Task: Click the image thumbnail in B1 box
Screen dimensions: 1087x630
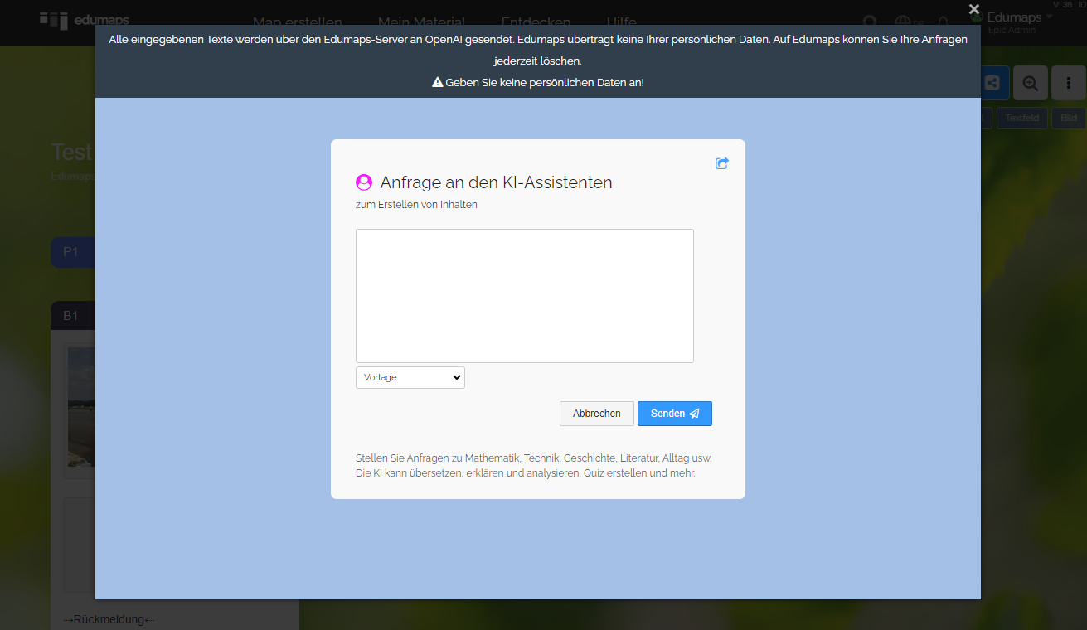Action: pyautogui.click(x=81, y=406)
